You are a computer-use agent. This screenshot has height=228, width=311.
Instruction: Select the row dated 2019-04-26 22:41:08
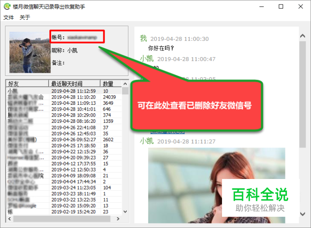click(x=64, y=127)
